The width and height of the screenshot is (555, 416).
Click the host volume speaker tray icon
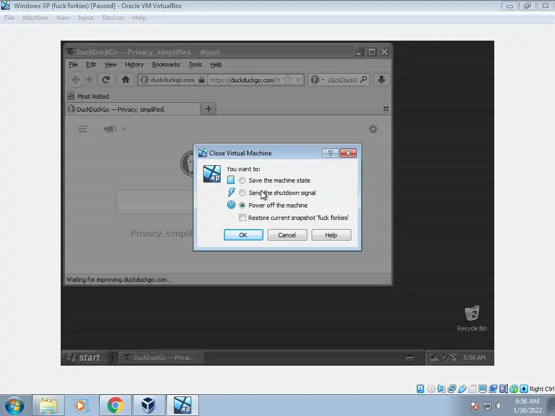(x=500, y=406)
